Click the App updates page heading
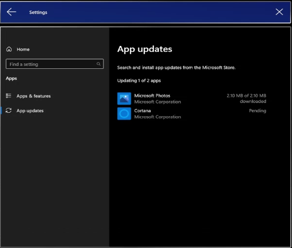Image resolution: width=292 pixels, height=248 pixels. (x=145, y=49)
